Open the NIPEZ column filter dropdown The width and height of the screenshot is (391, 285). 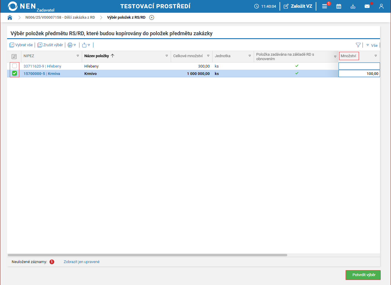click(78, 56)
